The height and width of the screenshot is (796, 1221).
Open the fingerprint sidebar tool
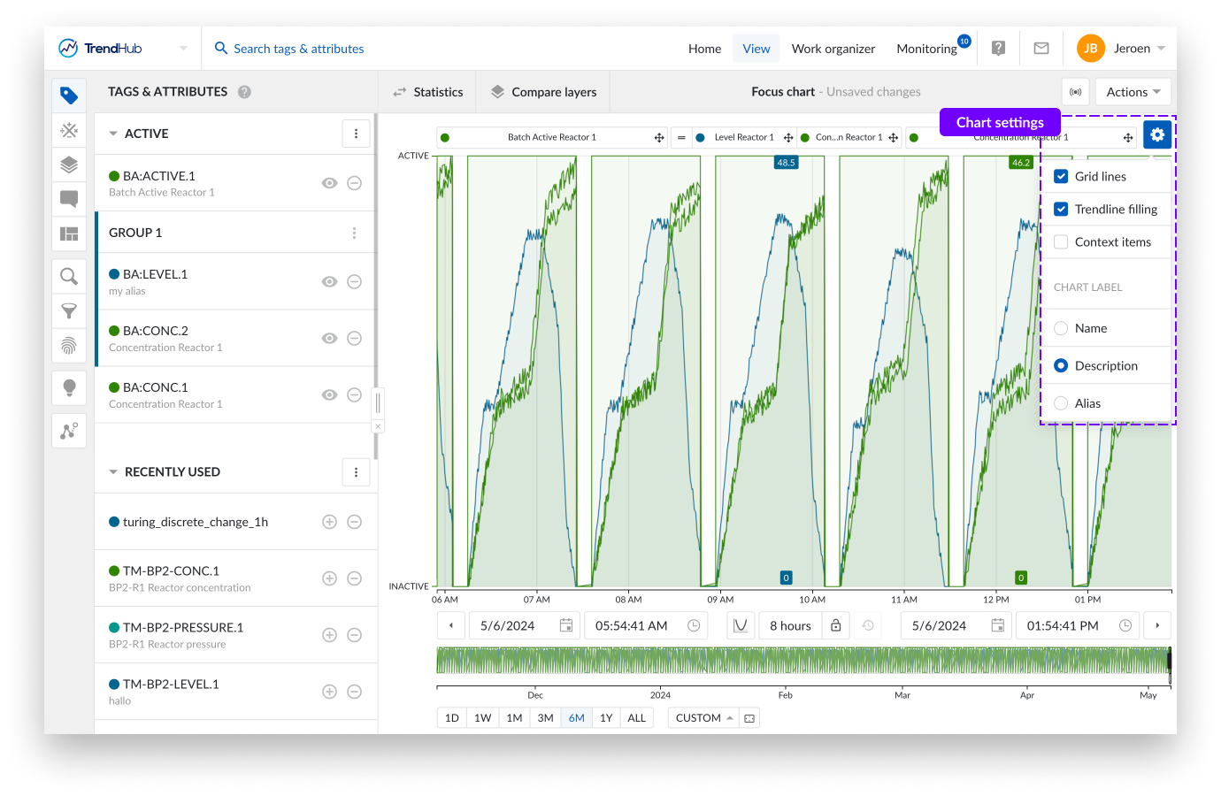[69, 346]
